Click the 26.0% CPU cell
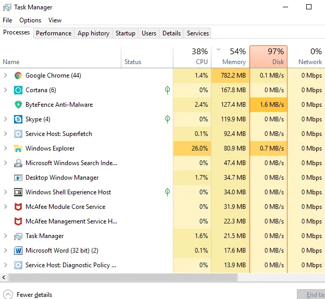 point(192,148)
